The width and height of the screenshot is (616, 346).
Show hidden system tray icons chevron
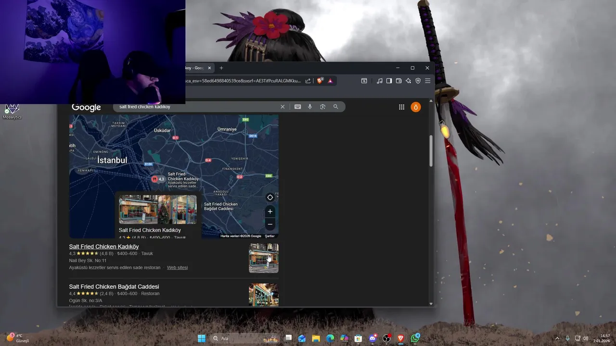click(x=557, y=338)
